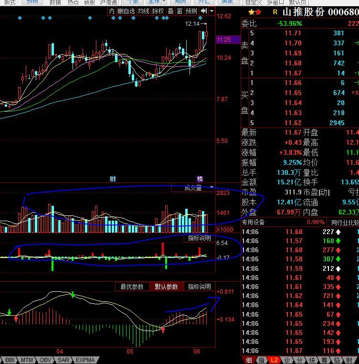Select the SAR indicator tab
This screenshot has height=364, width=359.
click(63, 360)
